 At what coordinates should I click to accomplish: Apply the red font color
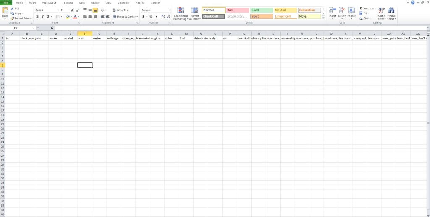point(75,17)
